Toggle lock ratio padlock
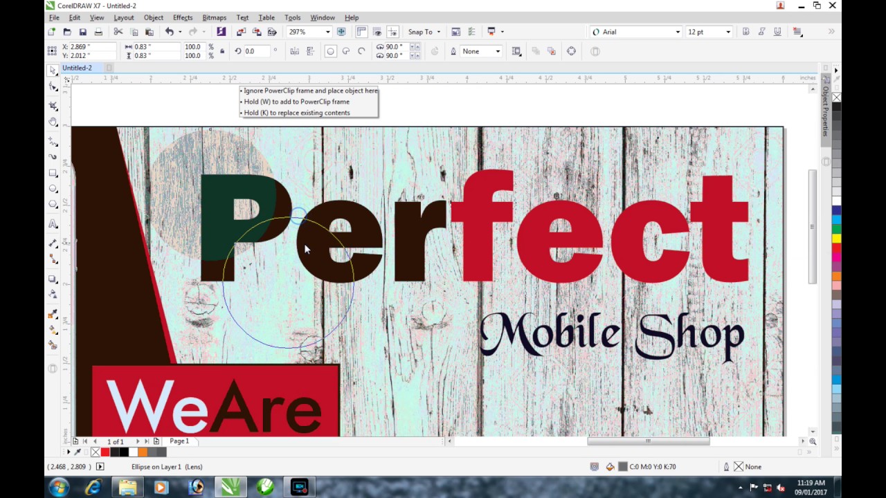The height and width of the screenshot is (498, 886). coord(222,51)
